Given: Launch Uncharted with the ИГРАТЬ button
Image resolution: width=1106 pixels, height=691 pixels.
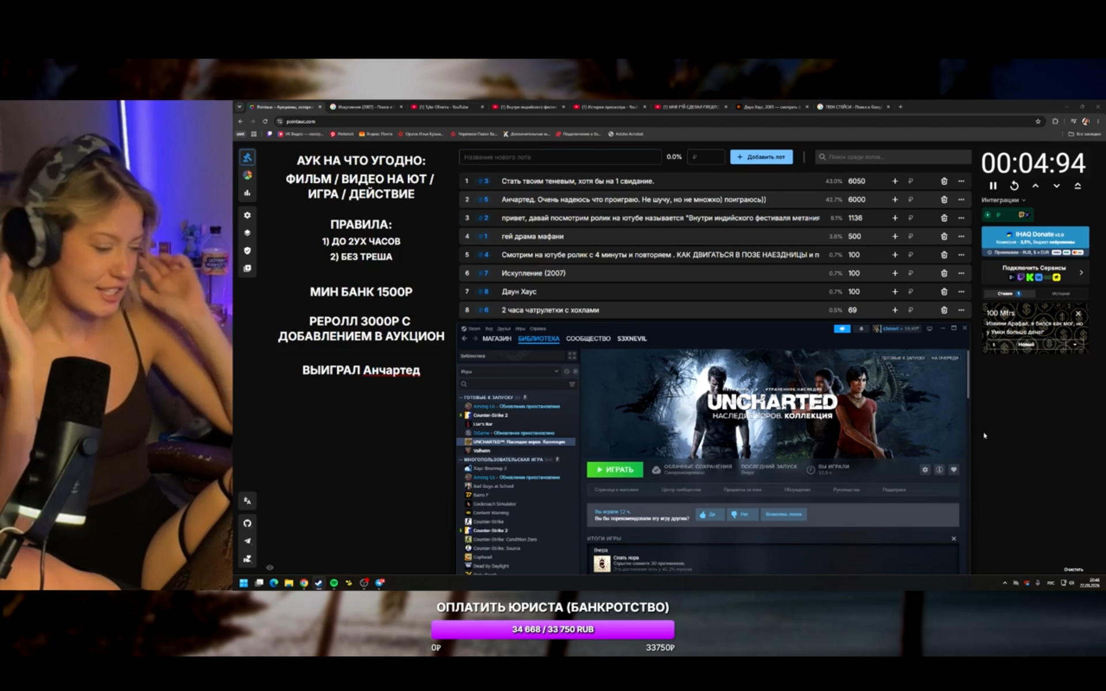Looking at the screenshot, I should [615, 470].
